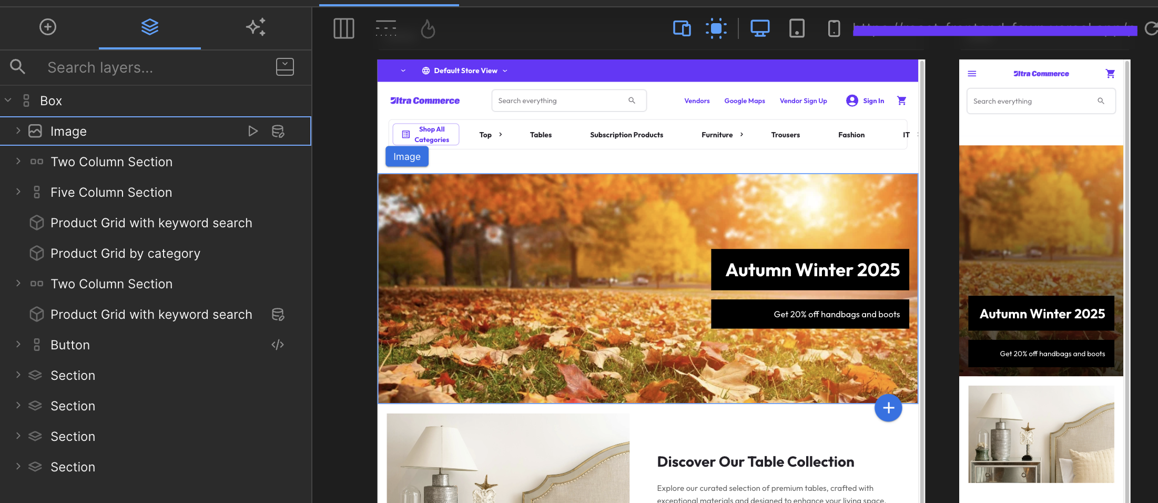Select the Button layer row
This screenshot has height=503, width=1158.
click(156, 345)
